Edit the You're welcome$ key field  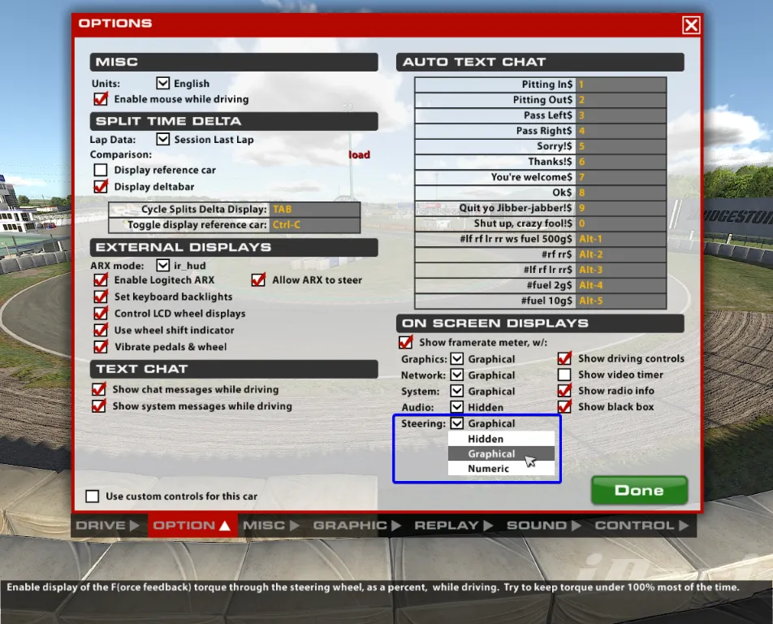click(x=620, y=177)
